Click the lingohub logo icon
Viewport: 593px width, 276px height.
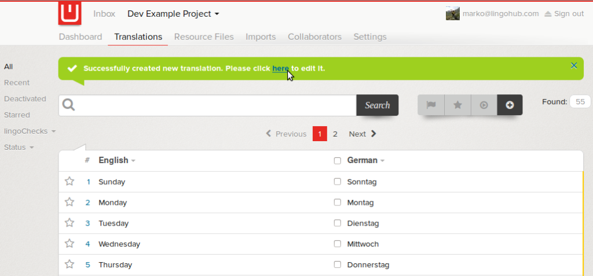69,13
